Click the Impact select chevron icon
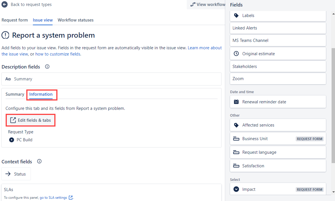This screenshot has width=335, height=201. [x=236, y=189]
